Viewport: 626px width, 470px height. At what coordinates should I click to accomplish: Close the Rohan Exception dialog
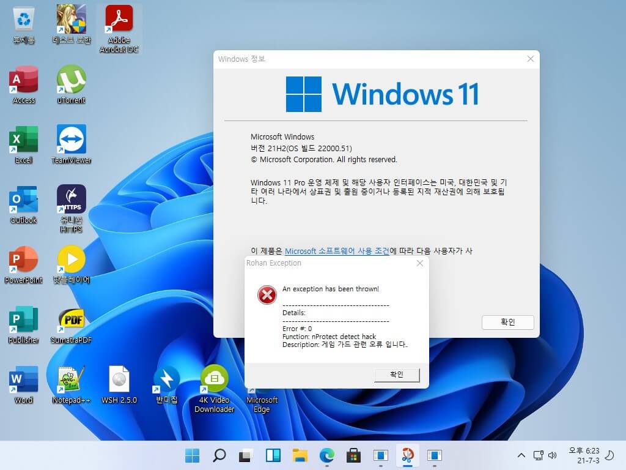[x=419, y=263]
